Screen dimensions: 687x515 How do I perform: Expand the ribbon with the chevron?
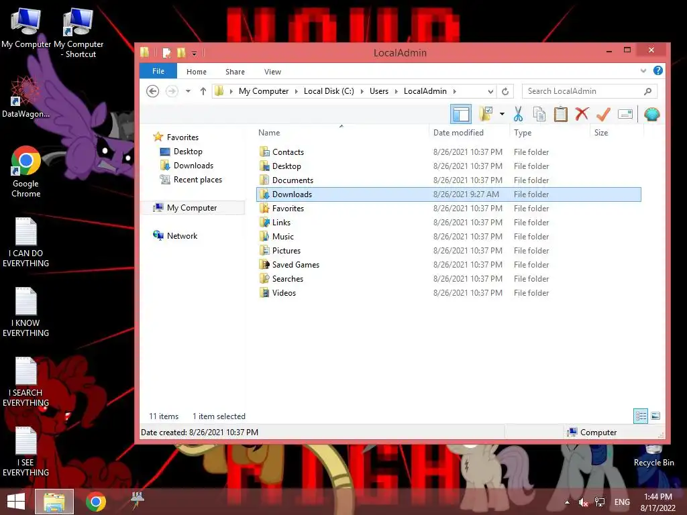(643, 70)
